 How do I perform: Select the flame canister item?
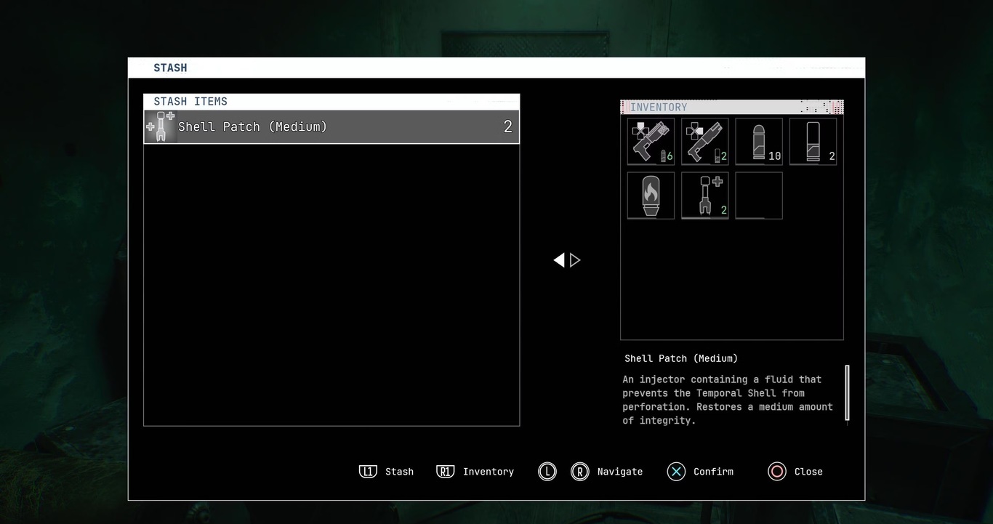(651, 196)
